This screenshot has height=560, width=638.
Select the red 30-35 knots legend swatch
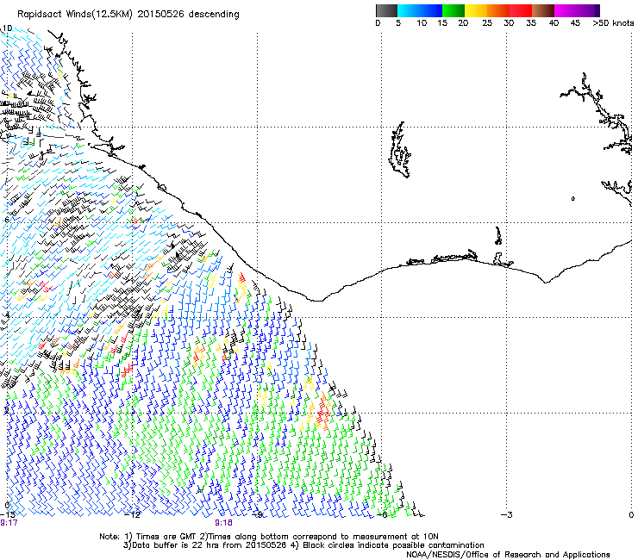pyautogui.click(x=521, y=10)
